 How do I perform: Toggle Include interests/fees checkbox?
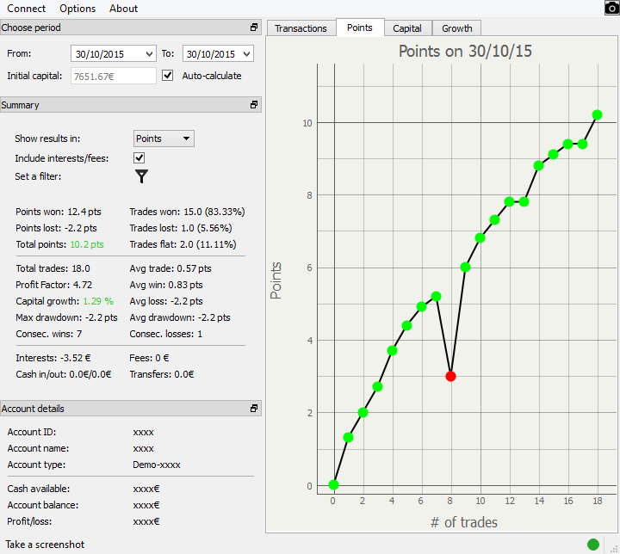pos(139,158)
